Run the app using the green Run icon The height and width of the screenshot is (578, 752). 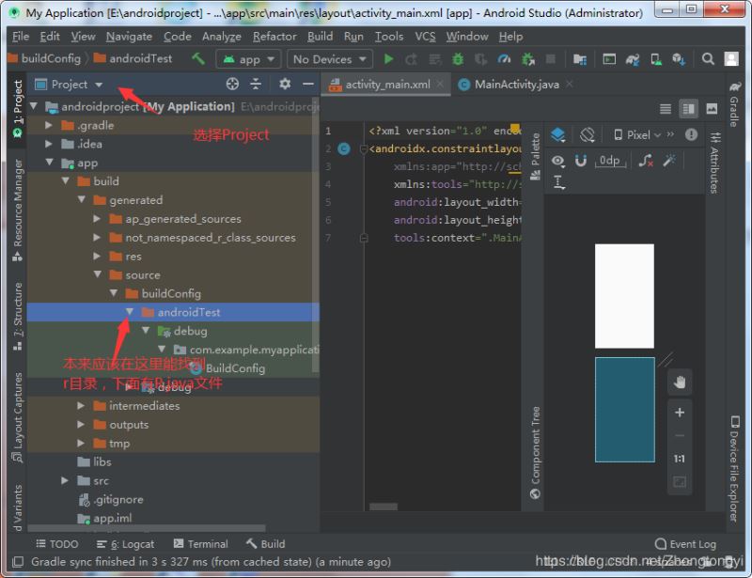[387, 58]
